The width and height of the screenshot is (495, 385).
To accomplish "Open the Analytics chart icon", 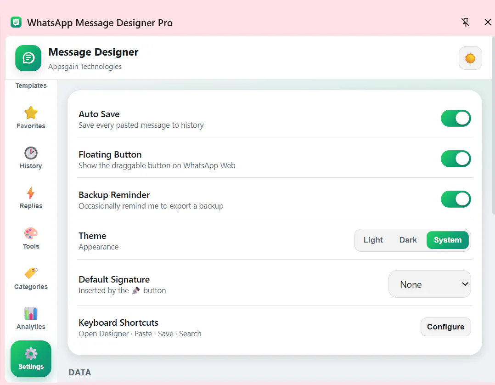I will (x=31, y=313).
